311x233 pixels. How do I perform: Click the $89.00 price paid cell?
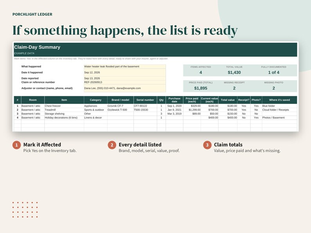coord(192,114)
